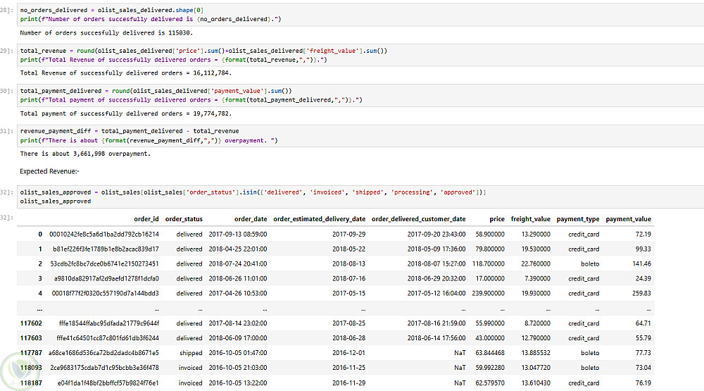This screenshot has height=391, width=704.
Task: Click order id 2ce9683175cdab7d1c95bcbb3e36f478
Action: coord(105,368)
